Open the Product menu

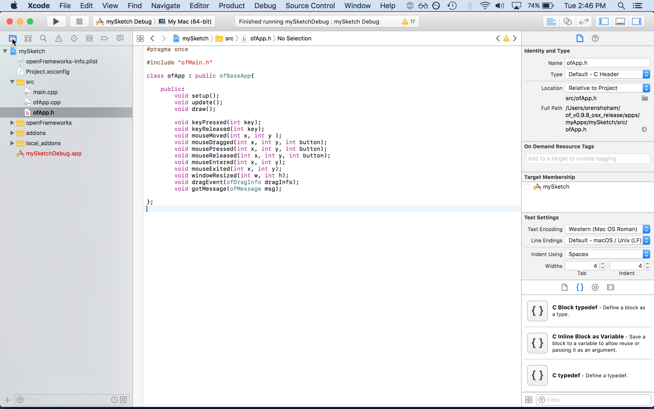232,6
